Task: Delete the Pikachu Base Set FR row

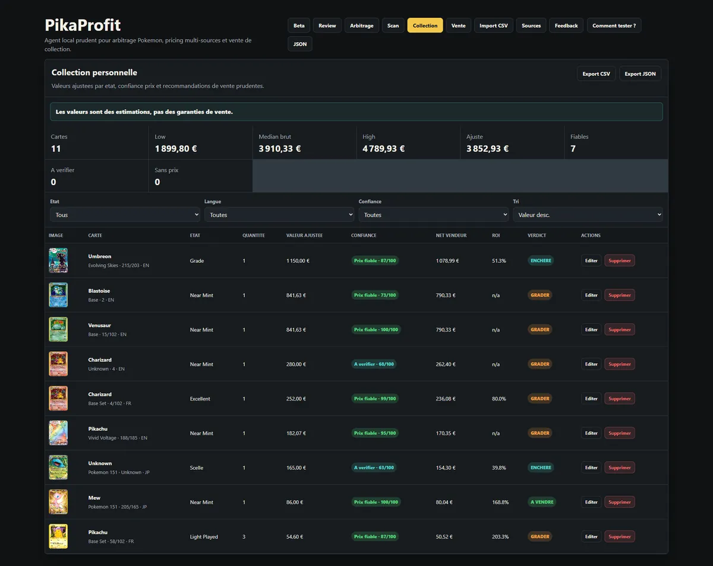Action: 620,536
